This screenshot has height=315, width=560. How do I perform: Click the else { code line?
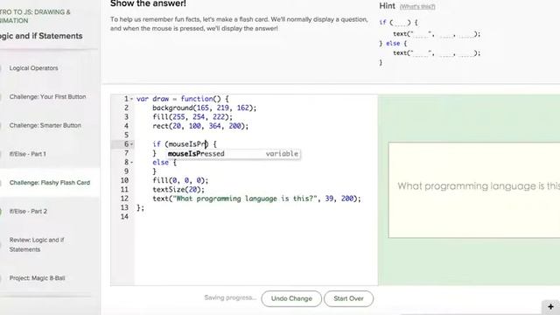164,163
